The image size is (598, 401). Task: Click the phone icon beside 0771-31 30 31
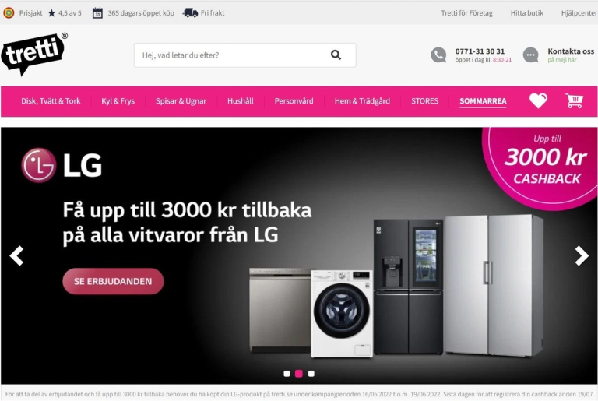[x=438, y=55]
